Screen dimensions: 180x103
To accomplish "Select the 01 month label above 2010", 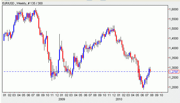I will 119,95.
